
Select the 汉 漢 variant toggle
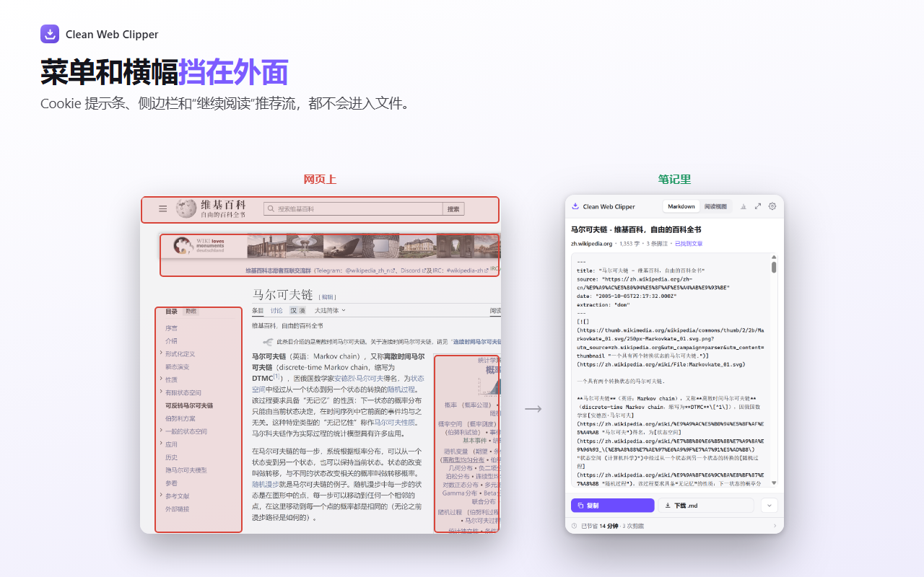[x=297, y=310]
